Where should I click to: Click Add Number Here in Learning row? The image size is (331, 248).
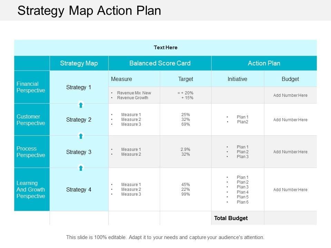click(290, 190)
